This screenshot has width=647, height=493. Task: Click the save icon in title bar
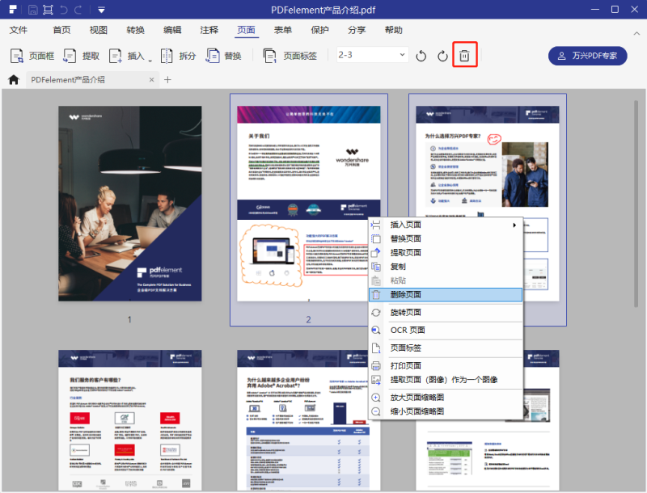click(33, 10)
